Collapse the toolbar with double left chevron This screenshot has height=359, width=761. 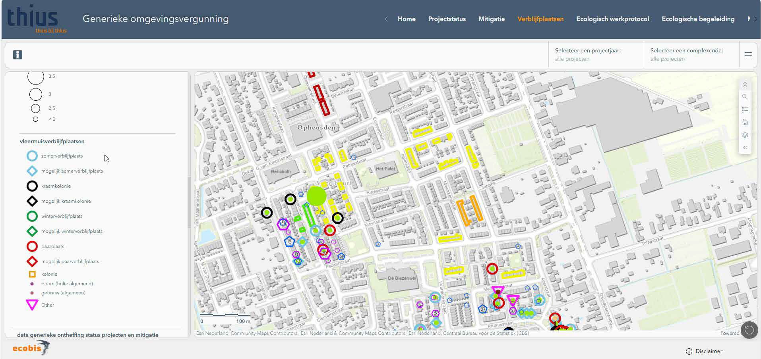pos(745,148)
